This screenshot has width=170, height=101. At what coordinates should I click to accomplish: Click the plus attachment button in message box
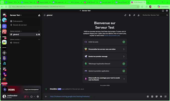point(46,96)
